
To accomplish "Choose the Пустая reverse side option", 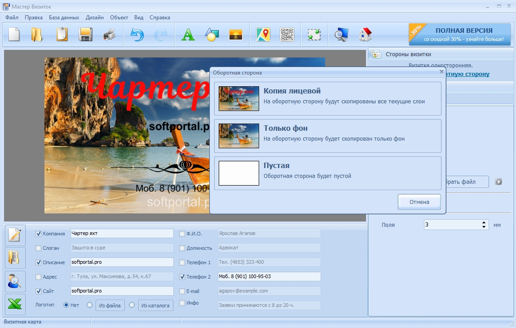I will pos(327,173).
